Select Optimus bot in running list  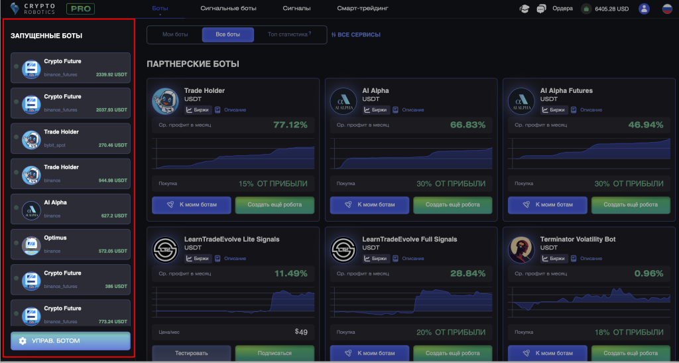[70, 244]
